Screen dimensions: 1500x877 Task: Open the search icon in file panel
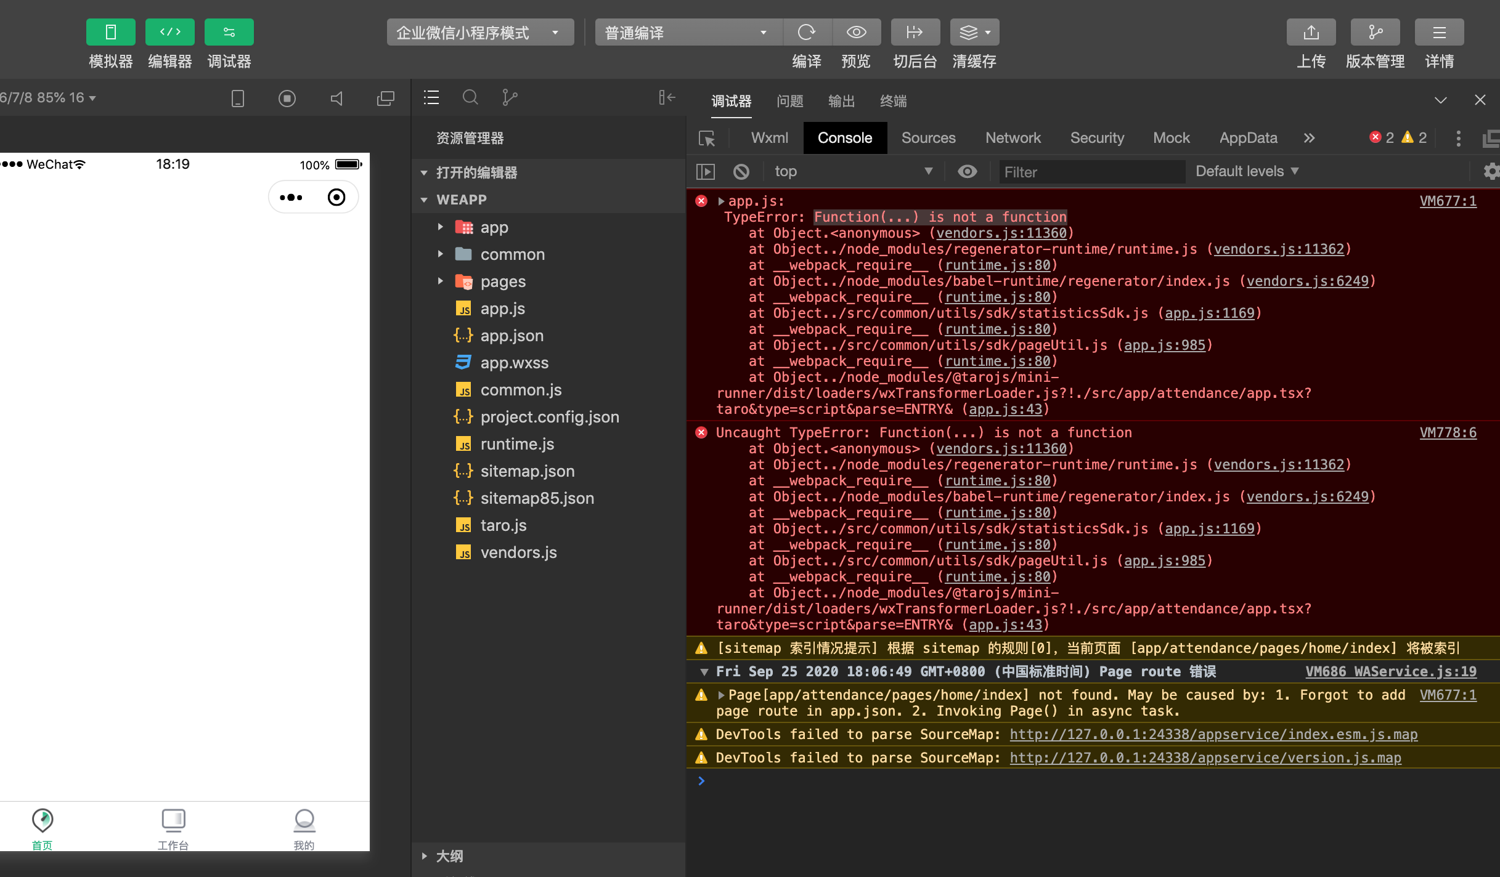pos(470,97)
